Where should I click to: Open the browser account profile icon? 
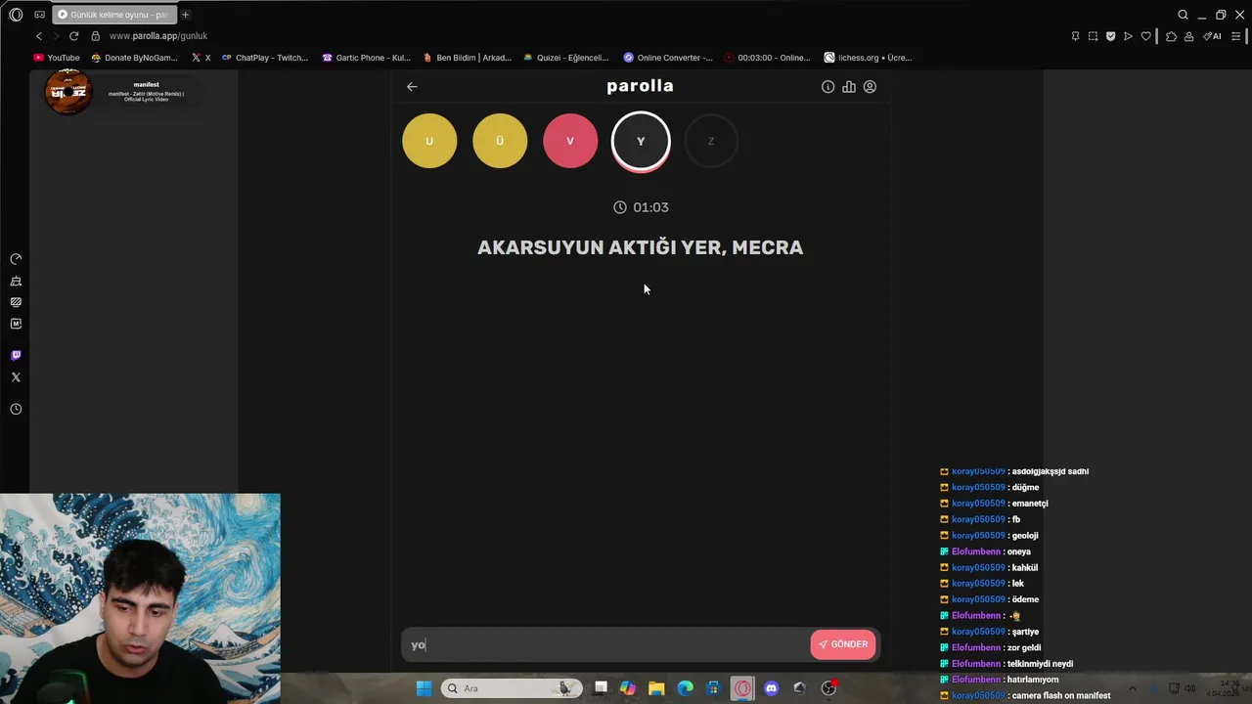[x=1188, y=36]
